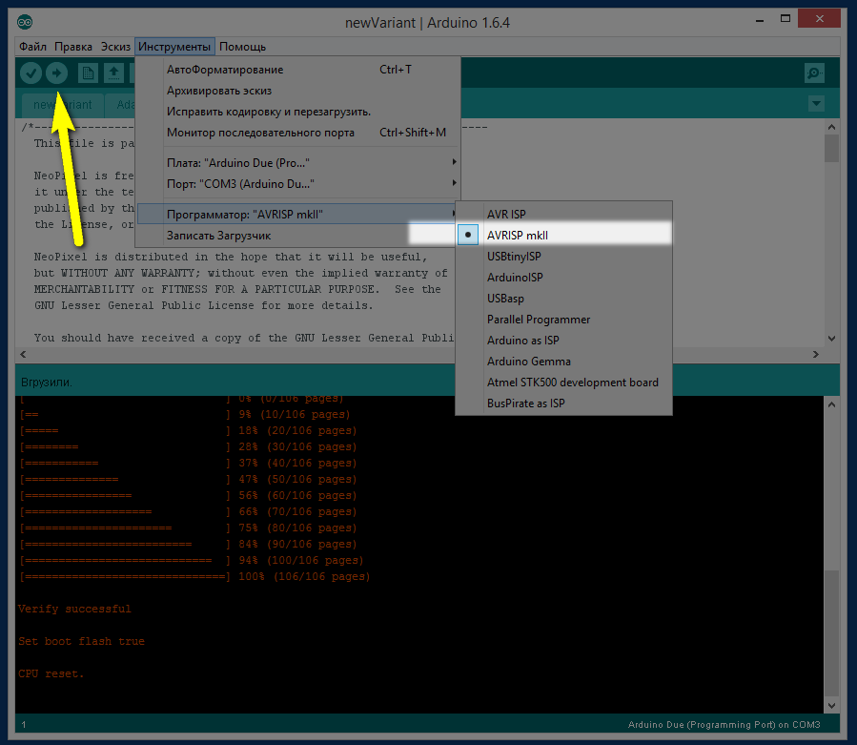Open Монитор последовательного порта
This screenshot has width=857, height=745.
coord(298,133)
